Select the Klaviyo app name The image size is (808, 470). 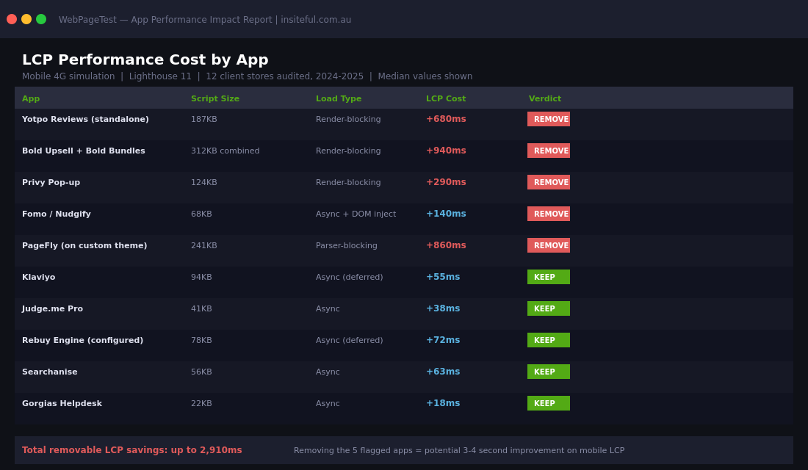tap(39, 278)
